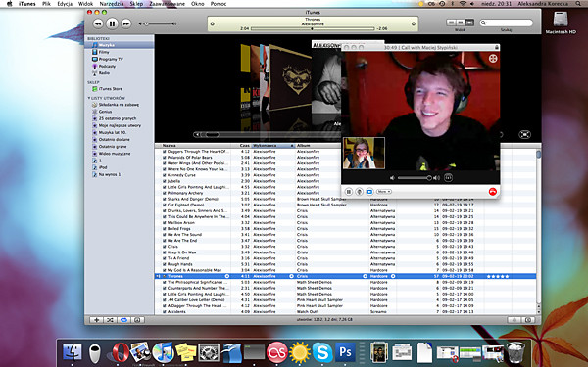Click the add playlist plus button
This screenshot has width=588, height=367.
pos(96,320)
